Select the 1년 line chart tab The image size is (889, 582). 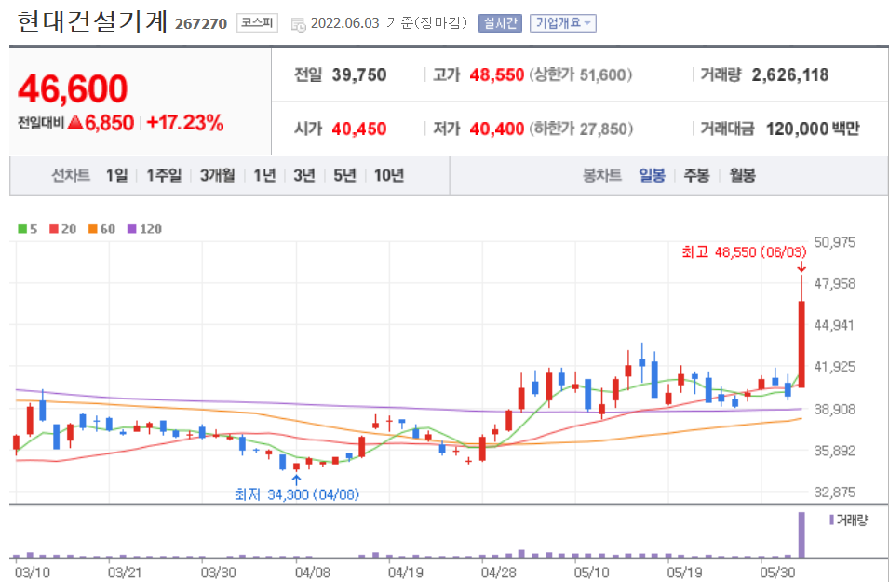pyautogui.click(x=264, y=175)
